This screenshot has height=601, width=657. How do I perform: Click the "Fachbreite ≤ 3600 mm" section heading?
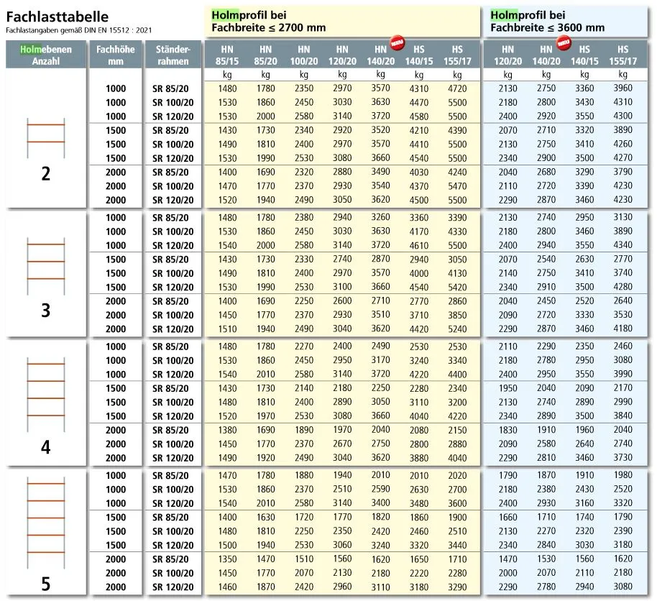[x=548, y=27]
